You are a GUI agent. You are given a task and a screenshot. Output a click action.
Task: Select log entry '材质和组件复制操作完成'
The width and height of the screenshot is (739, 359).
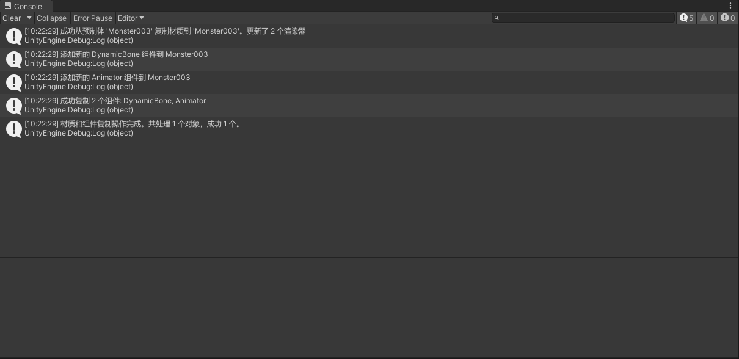point(369,129)
